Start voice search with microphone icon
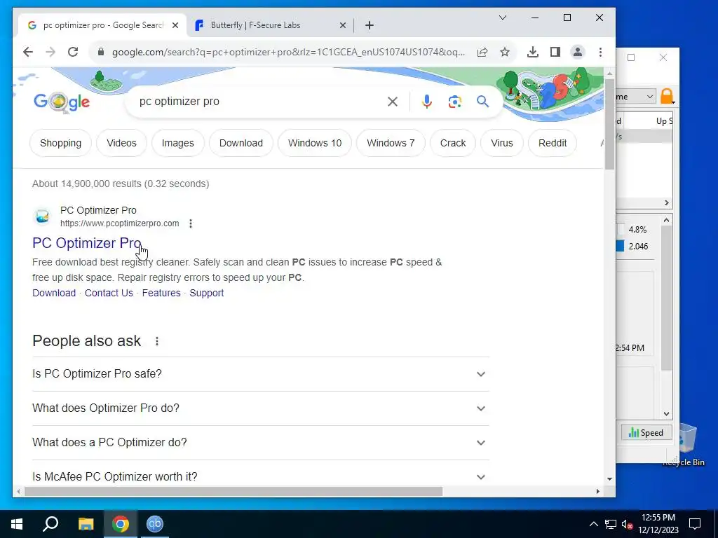 pos(427,102)
